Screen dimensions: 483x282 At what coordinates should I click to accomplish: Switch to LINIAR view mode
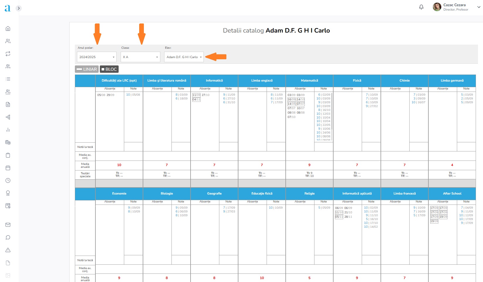click(87, 69)
